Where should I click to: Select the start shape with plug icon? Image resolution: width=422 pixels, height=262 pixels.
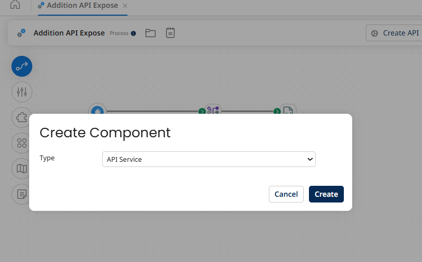(x=97, y=111)
